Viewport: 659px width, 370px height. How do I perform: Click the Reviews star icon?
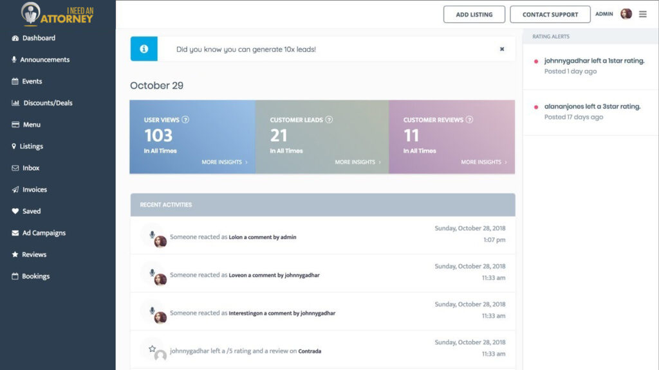point(15,254)
